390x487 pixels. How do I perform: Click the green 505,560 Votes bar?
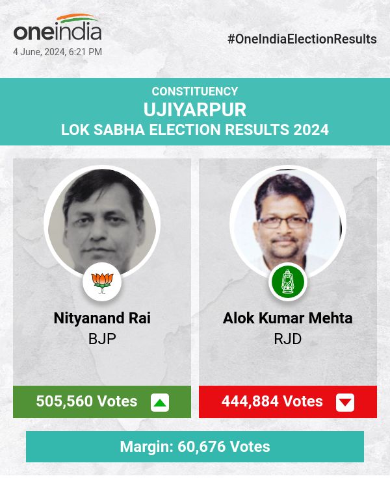pyautogui.click(x=86, y=402)
